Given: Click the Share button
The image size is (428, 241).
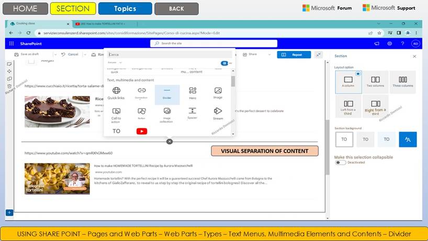Looking at the screenshot, I should (x=250, y=54).
